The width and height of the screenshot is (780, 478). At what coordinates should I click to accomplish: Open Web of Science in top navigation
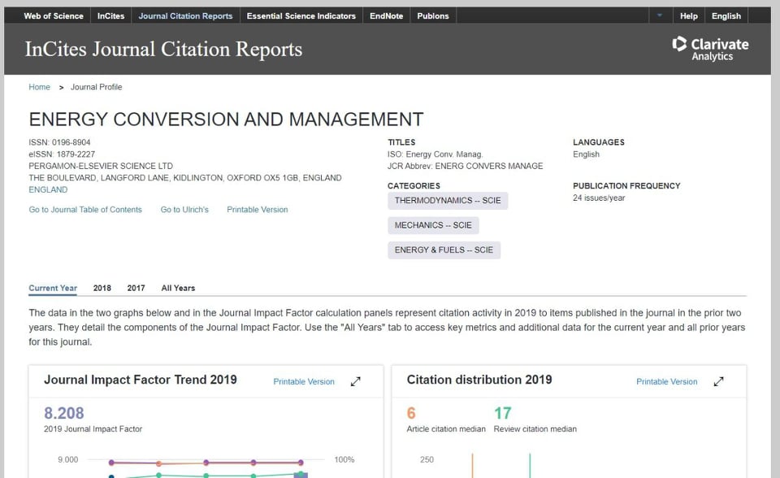(x=54, y=15)
